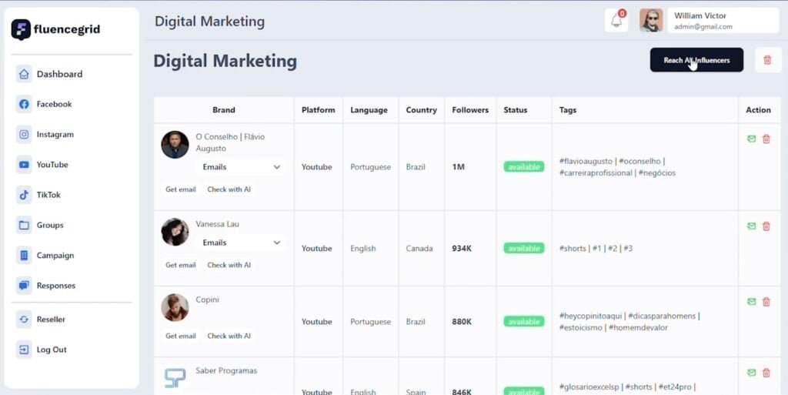
Task: Click Get email for Copini
Action: tap(180, 336)
